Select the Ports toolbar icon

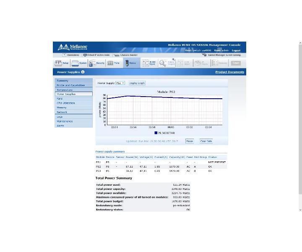click(114, 63)
